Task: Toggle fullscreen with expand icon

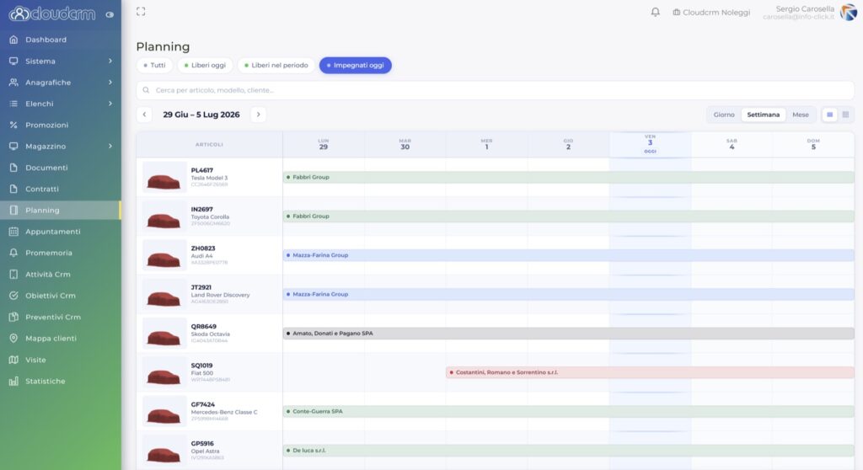Action: point(141,12)
